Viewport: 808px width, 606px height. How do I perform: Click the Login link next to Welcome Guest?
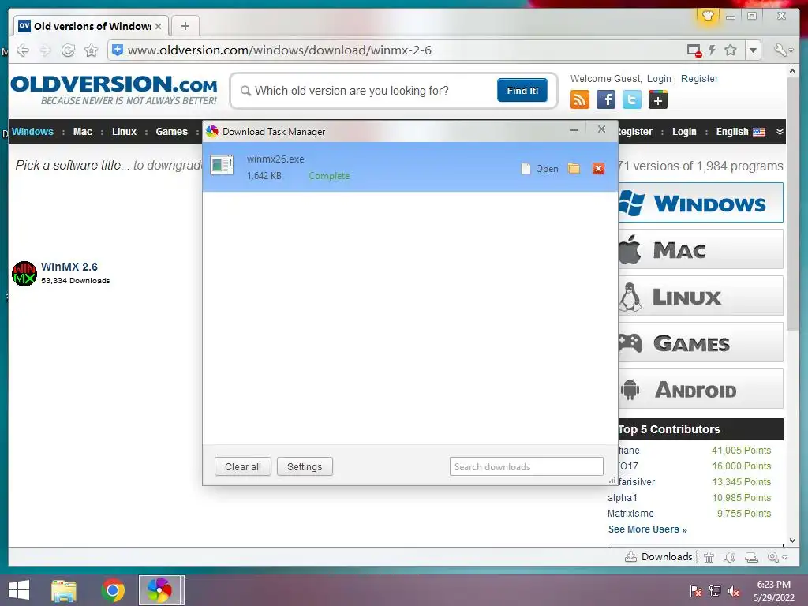coord(659,79)
